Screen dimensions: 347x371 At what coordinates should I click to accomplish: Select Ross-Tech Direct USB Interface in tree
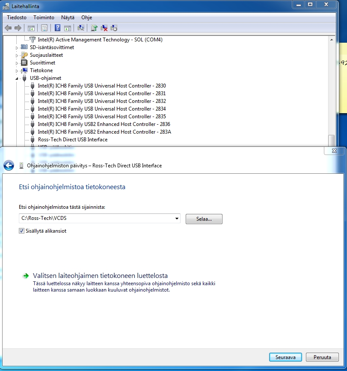(72, 140)
